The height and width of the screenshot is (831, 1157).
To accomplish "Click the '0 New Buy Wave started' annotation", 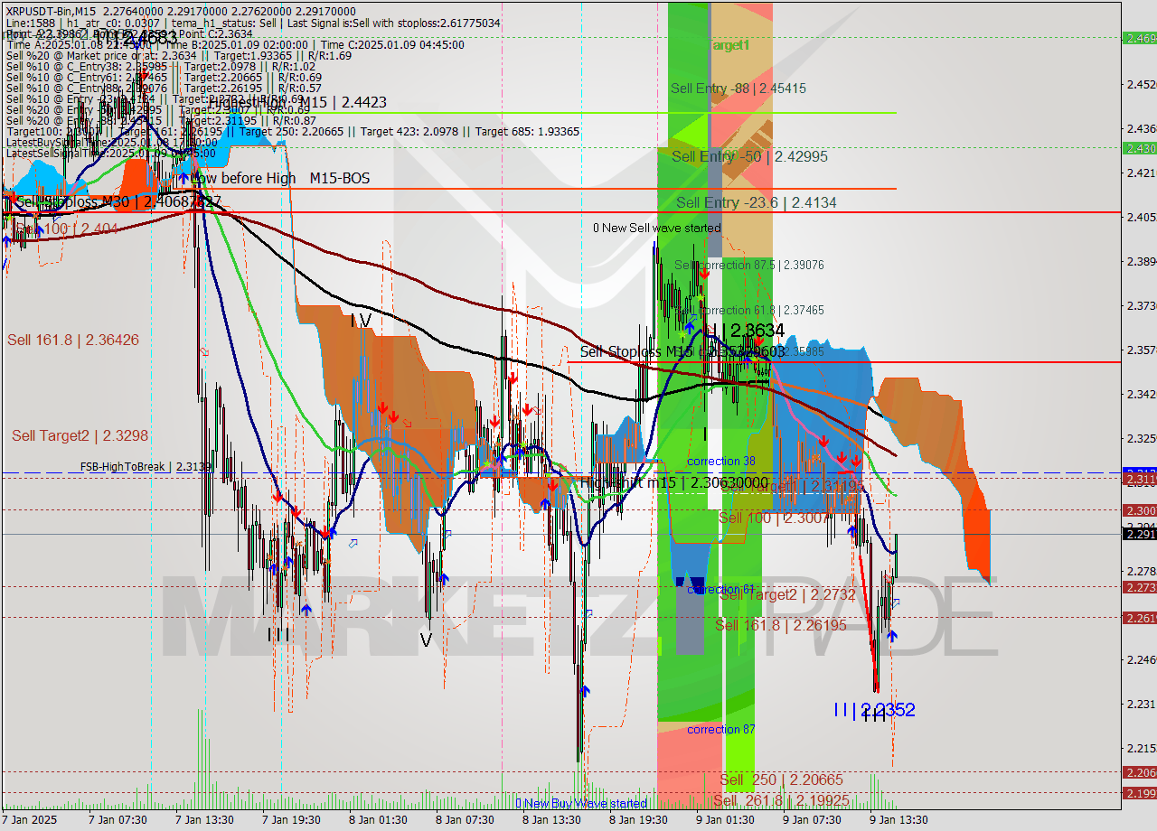I will coord(581,803).
